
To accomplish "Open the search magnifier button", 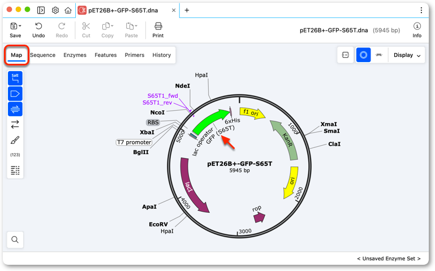I will (x=15, y=239).
